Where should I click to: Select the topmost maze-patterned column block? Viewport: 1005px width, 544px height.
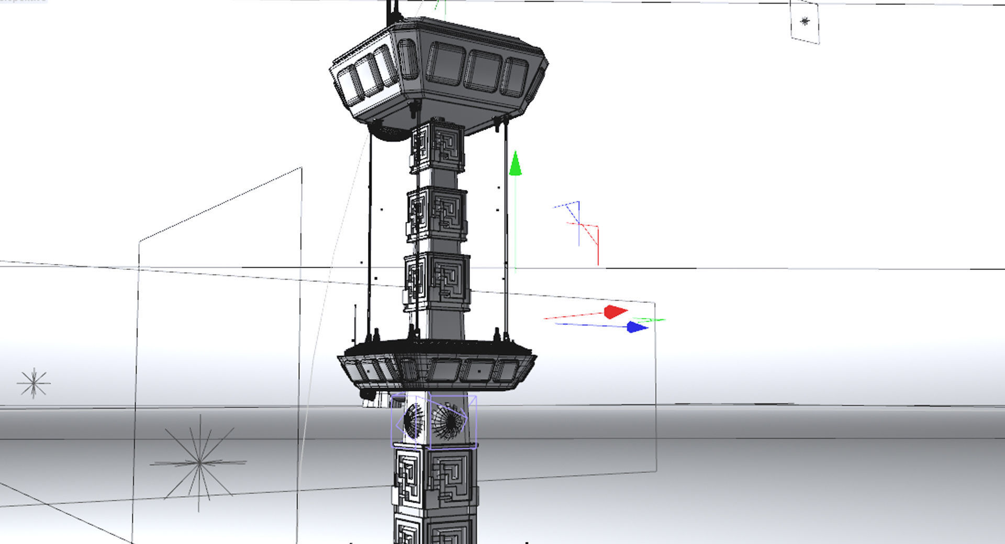(438, 146)
